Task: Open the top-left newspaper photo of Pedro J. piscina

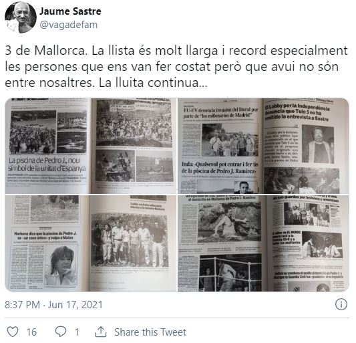Action: tap(91, 146)
